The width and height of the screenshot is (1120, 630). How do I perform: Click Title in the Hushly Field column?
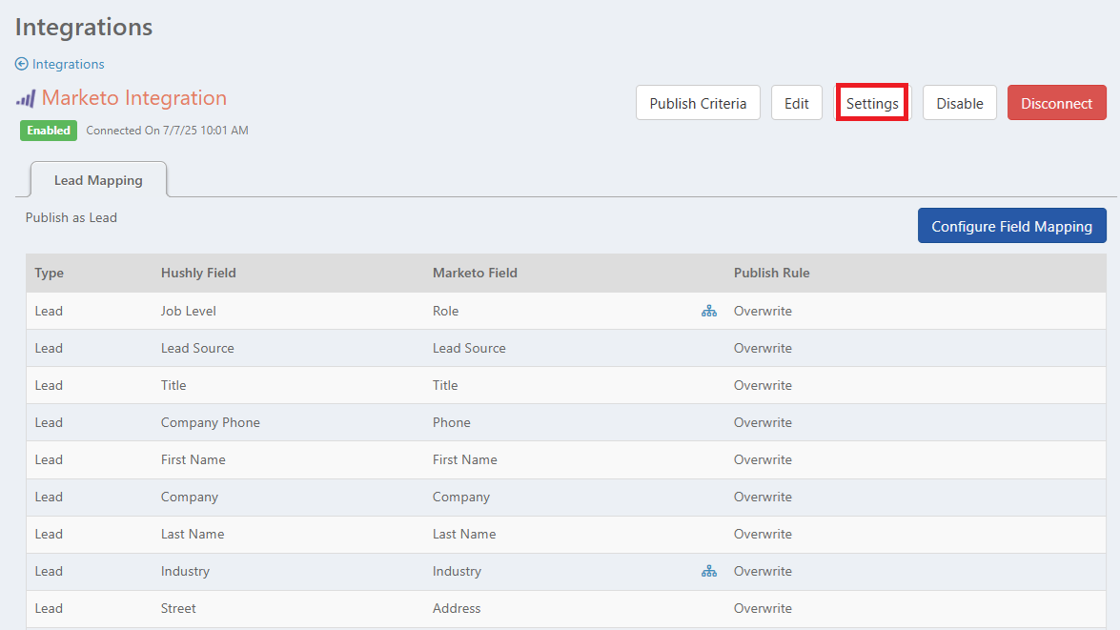[x=173, y=385]
